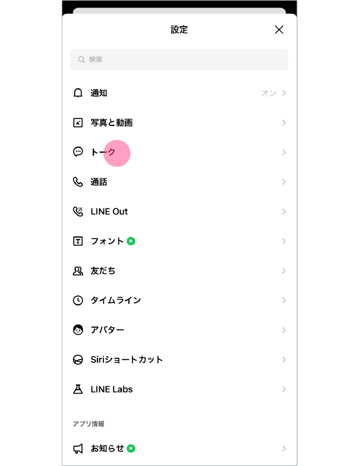Tap the タイムライン clock icon
The height and width of the screenshot is (466, 359).
point(78,300)
